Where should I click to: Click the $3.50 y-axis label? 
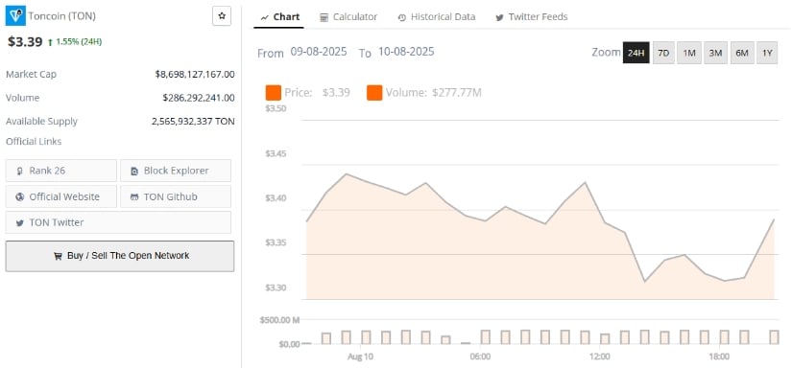[276, 108]
